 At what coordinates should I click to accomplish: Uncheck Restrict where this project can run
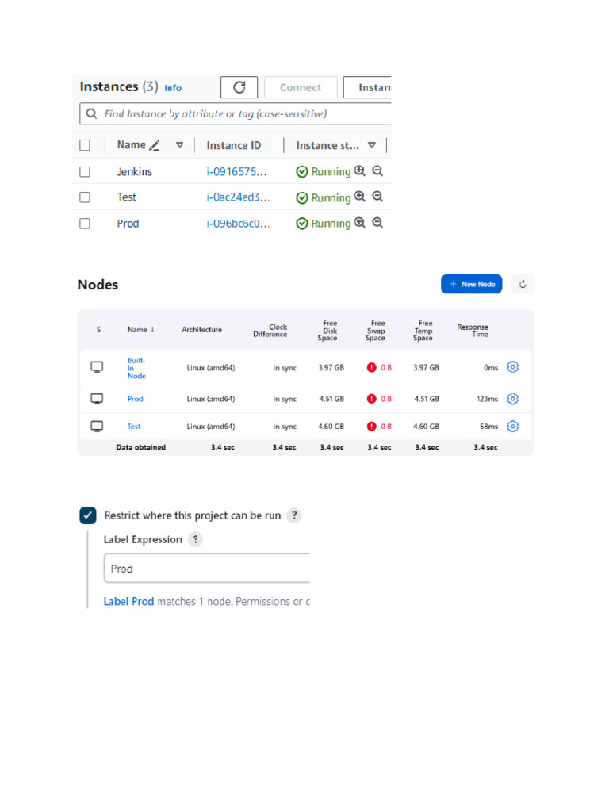88,515
